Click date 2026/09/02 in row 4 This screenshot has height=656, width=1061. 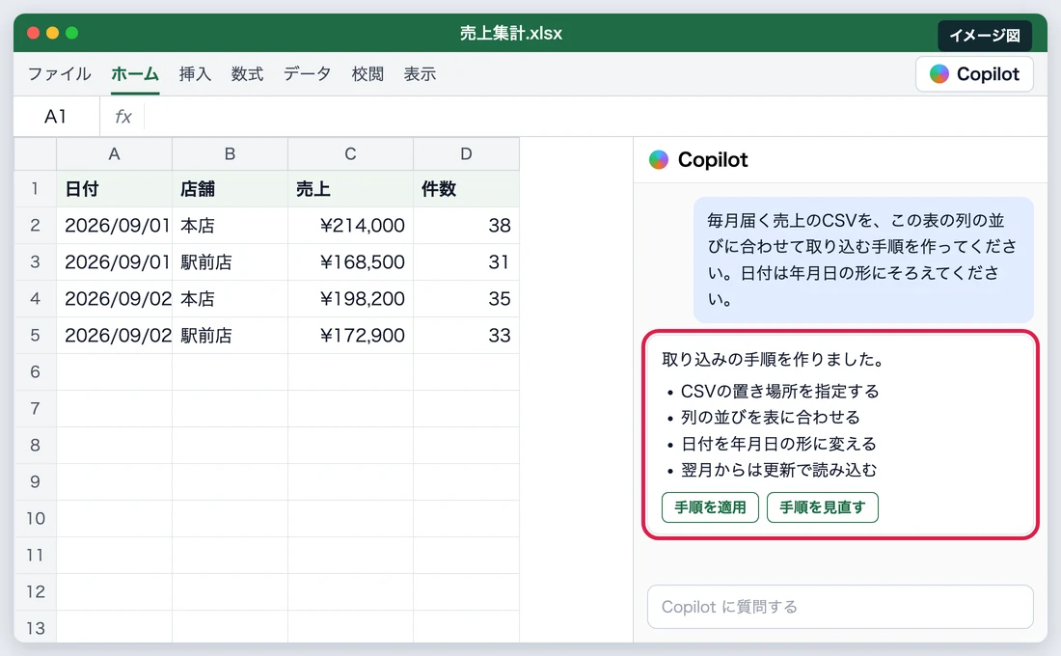pyautogui.click(x=115, y=298)
